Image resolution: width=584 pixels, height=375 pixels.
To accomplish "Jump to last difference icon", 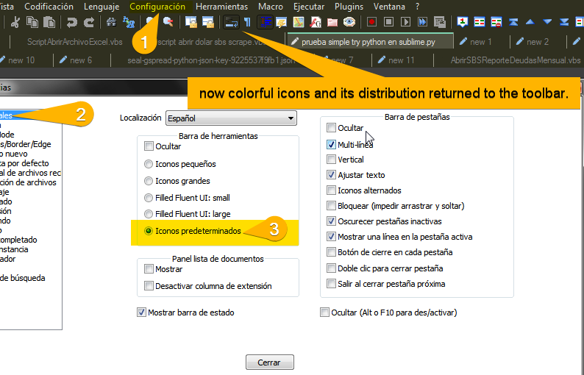I will (564, 22).
